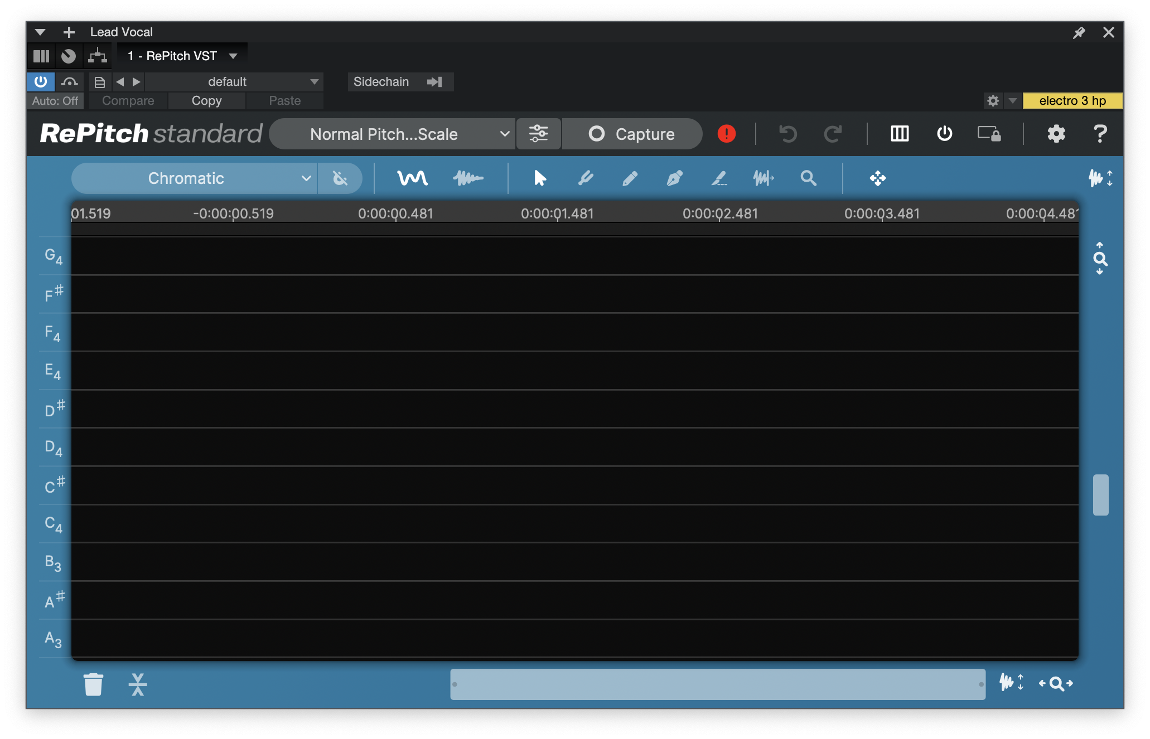Image resolution: width=1150 pixels, height=739 pixels.
Task: Click the Capture button
Action: (x=632, y=134)
